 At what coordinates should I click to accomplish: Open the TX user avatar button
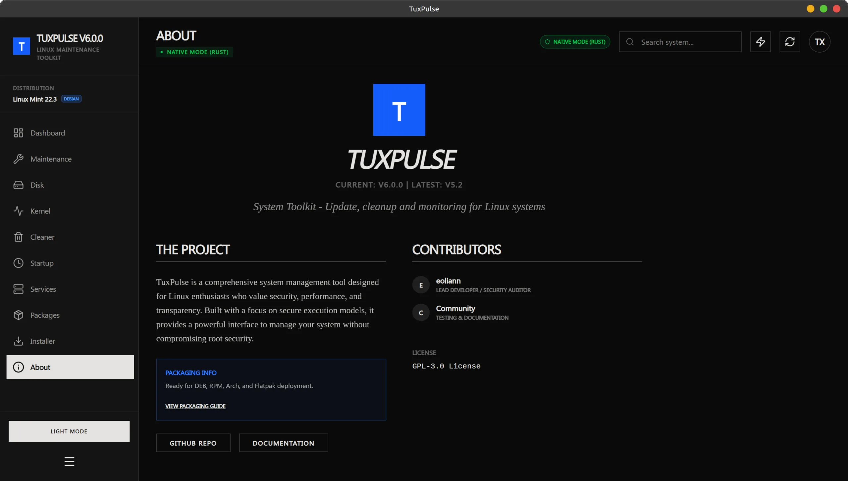(x=820, y=42)
